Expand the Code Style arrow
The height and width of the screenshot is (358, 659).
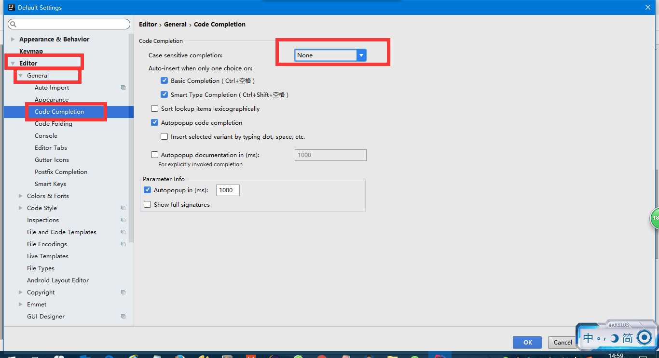coord(21,208)
